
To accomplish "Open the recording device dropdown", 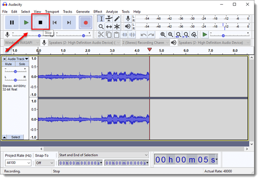I will (x=84, y=43).
